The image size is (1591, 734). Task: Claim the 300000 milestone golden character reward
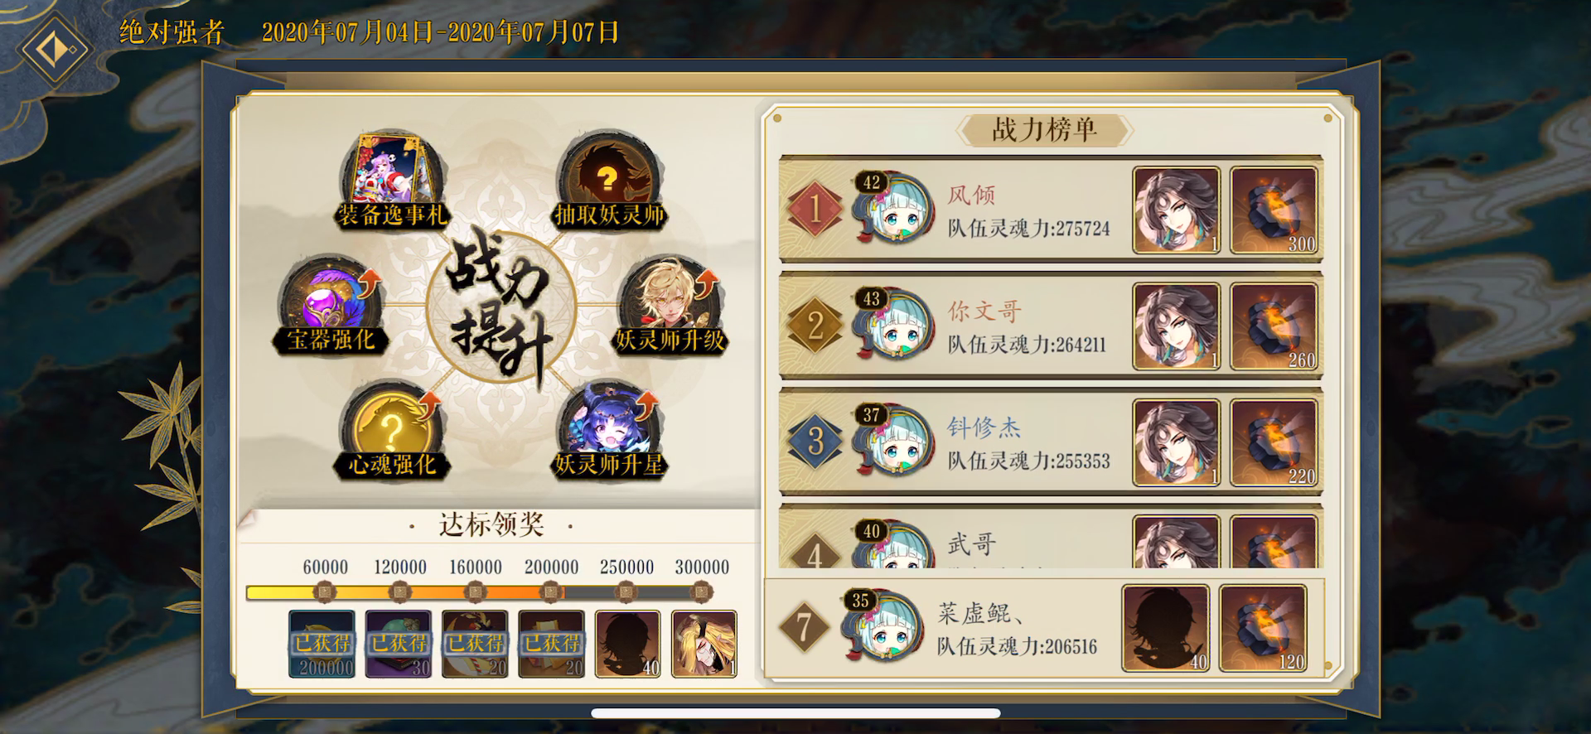(x=704, y=644)
